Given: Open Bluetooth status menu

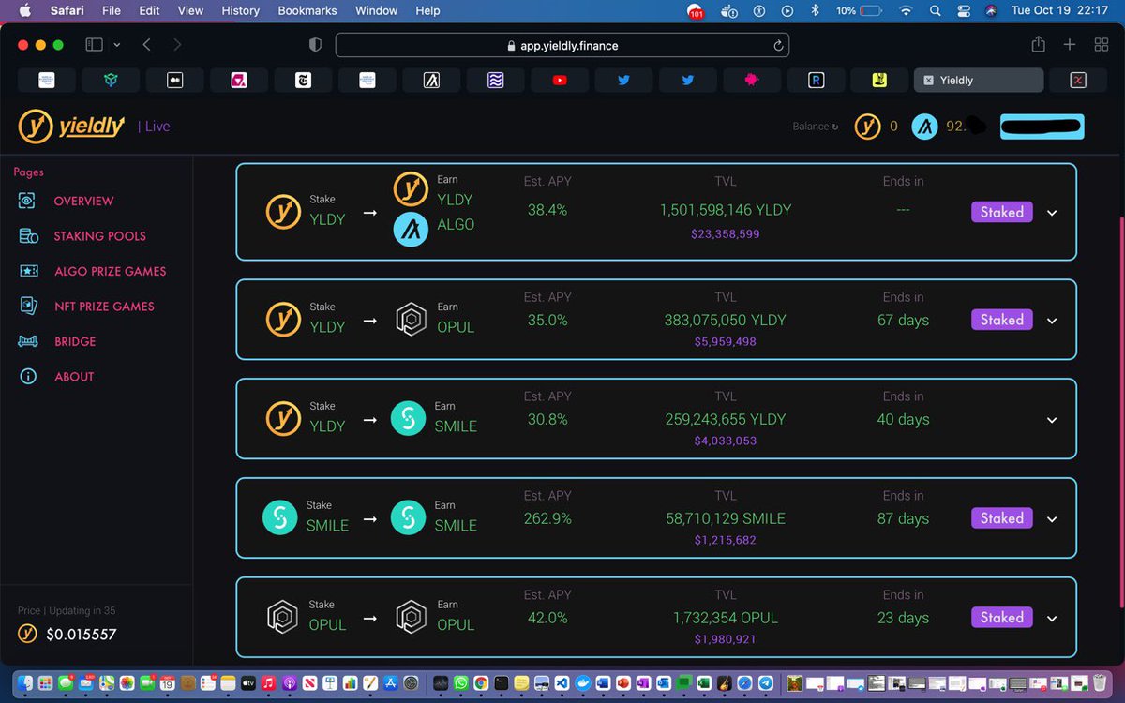Looking at the screenshot, I should tap(815, 10).
